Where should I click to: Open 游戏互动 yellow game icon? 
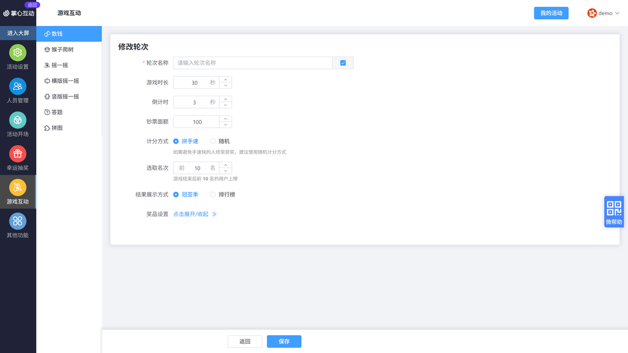pos(18,187)
